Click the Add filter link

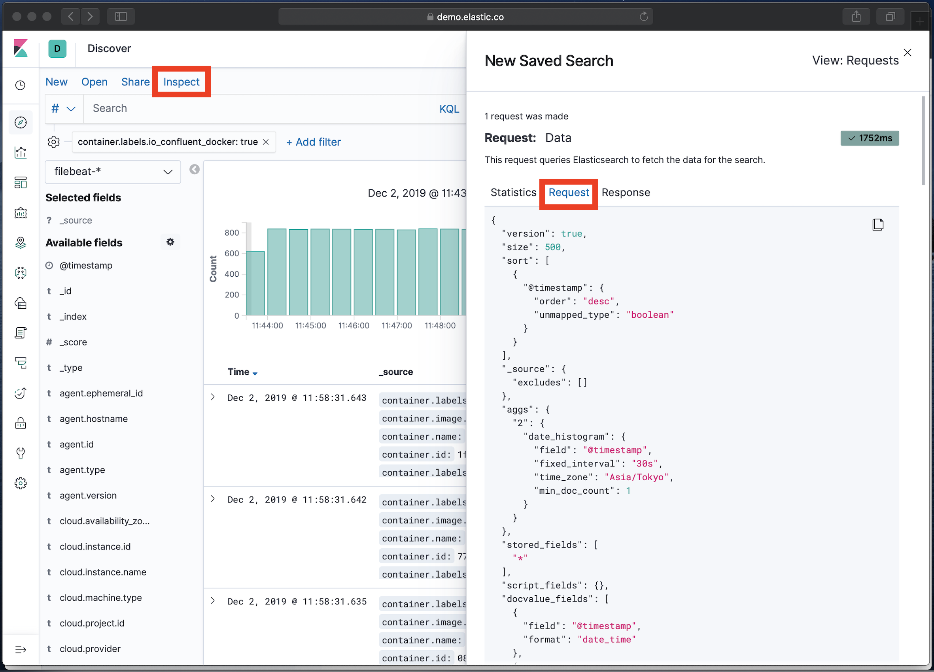[x=314, y=142]
